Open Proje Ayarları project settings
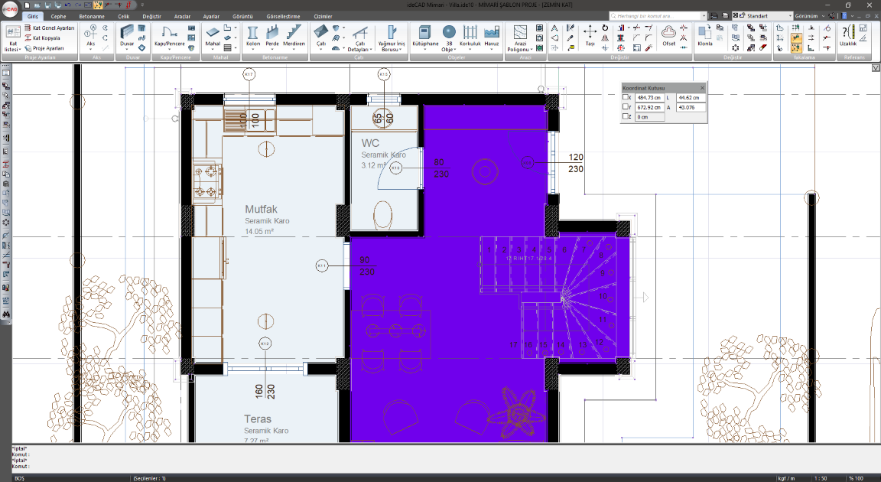This screenshot has height=482, width=881. pyautogui.click(x=44, y=47)
